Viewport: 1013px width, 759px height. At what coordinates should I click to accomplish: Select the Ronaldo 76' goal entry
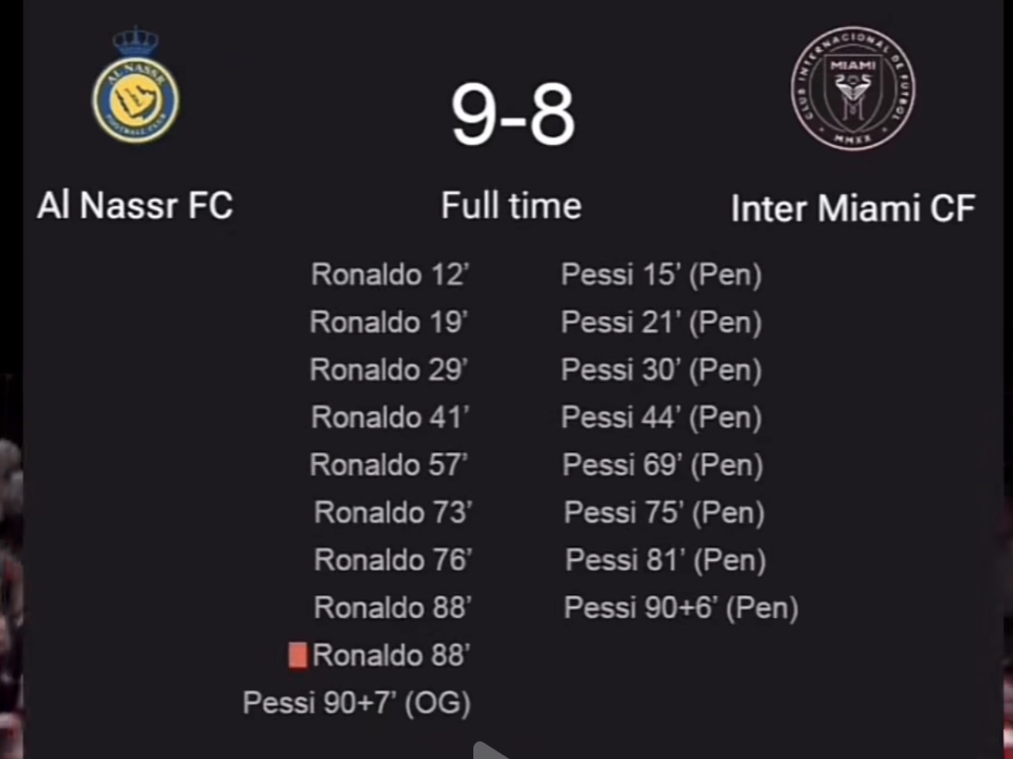(392, 560)
